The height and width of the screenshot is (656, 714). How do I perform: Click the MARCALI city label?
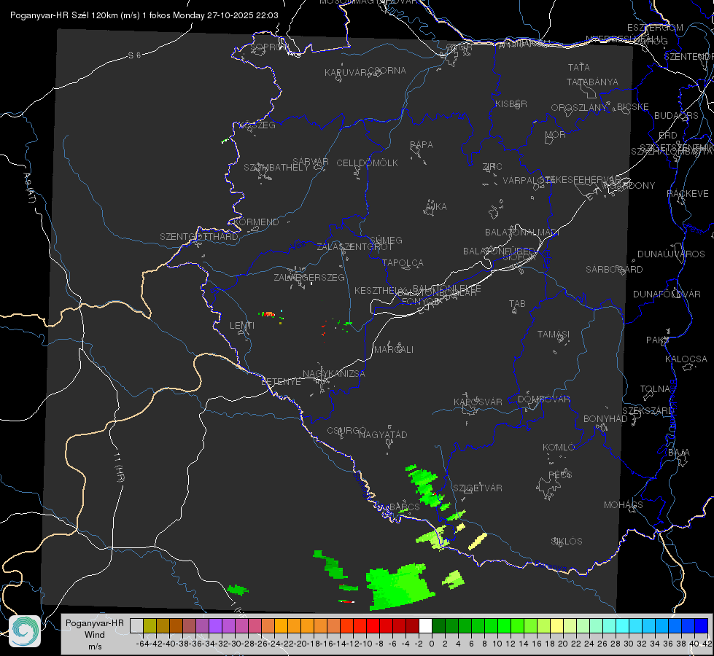(x=393, y=350)
